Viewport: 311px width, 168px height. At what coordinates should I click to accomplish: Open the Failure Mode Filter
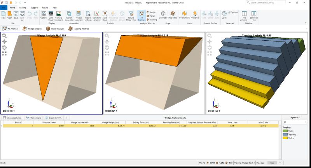coord(131,16)
